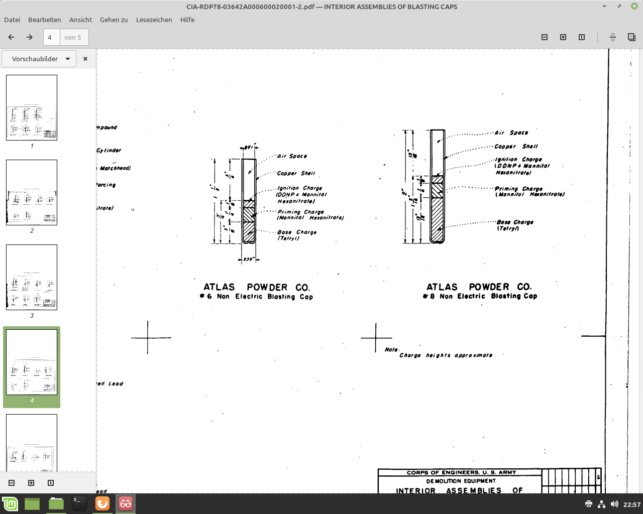Screen dimensions: 643x514
Task: Open the file manager folder in taskbar
Action: tap(56, 503)
